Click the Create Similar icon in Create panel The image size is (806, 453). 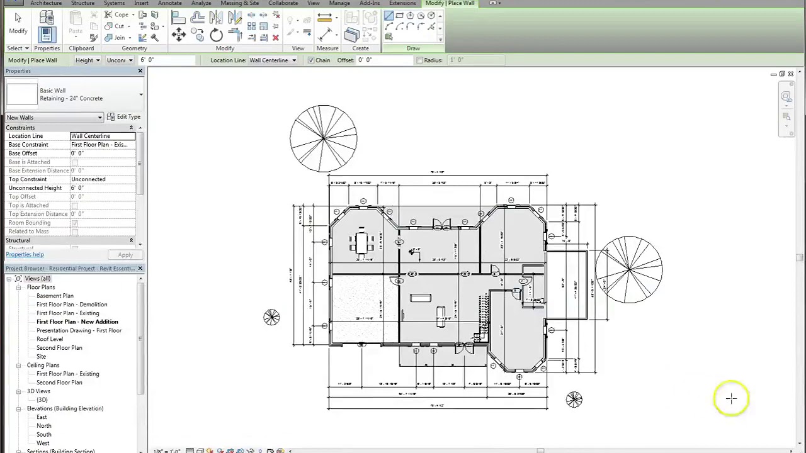click(351, 35)
